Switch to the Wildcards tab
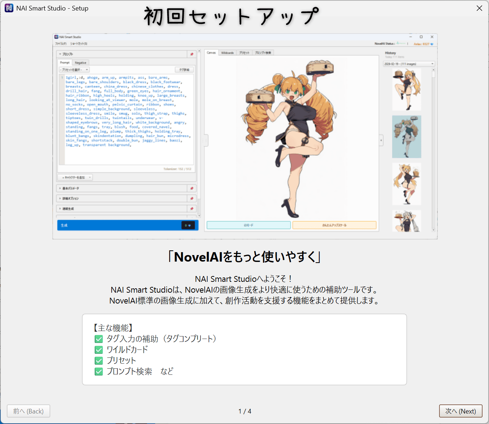Screen dimensions: 489x424 pos(228,52)
